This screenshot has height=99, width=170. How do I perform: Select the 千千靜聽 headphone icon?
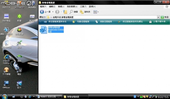[x=6, y=71]
